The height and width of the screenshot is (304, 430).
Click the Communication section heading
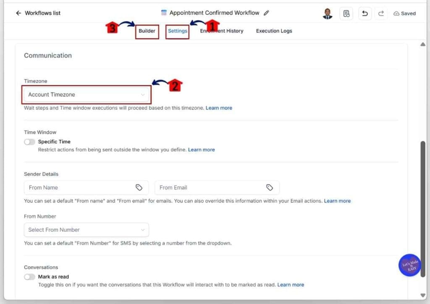click(48, 55)
